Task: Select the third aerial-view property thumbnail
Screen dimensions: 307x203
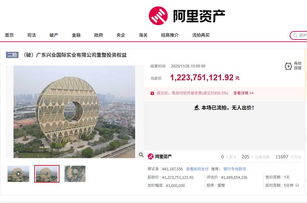Action: click(x=74, y=174)
